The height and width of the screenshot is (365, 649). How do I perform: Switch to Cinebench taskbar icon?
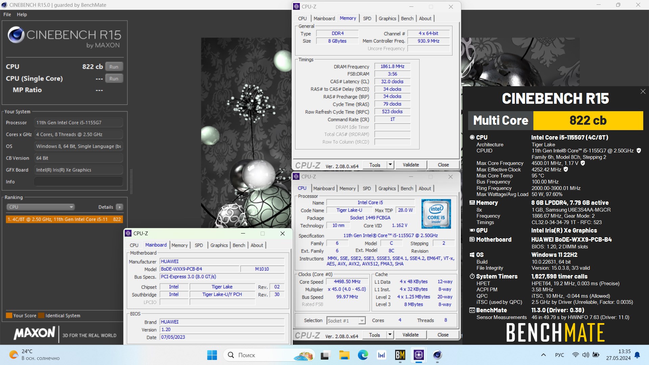pos(437,355)
